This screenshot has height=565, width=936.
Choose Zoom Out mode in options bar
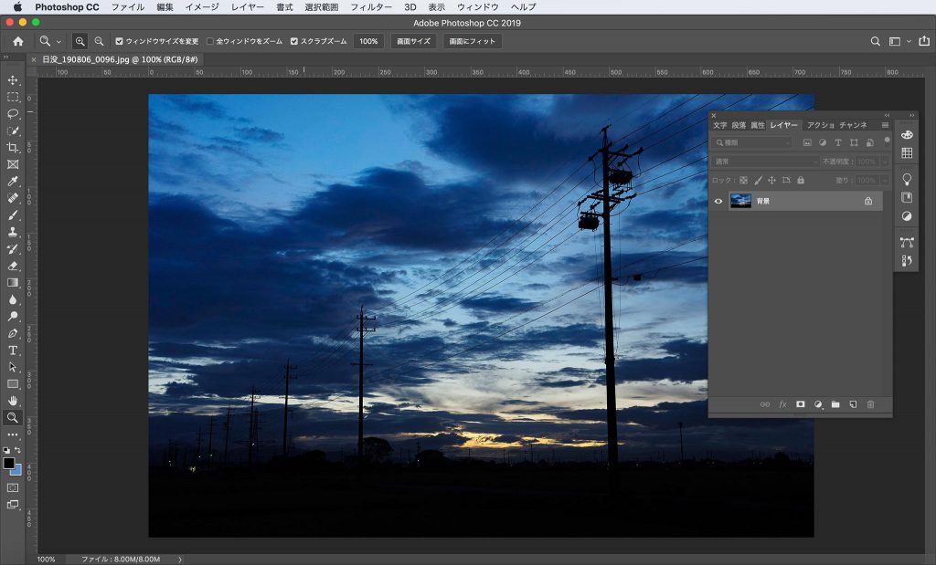point(99,41)
